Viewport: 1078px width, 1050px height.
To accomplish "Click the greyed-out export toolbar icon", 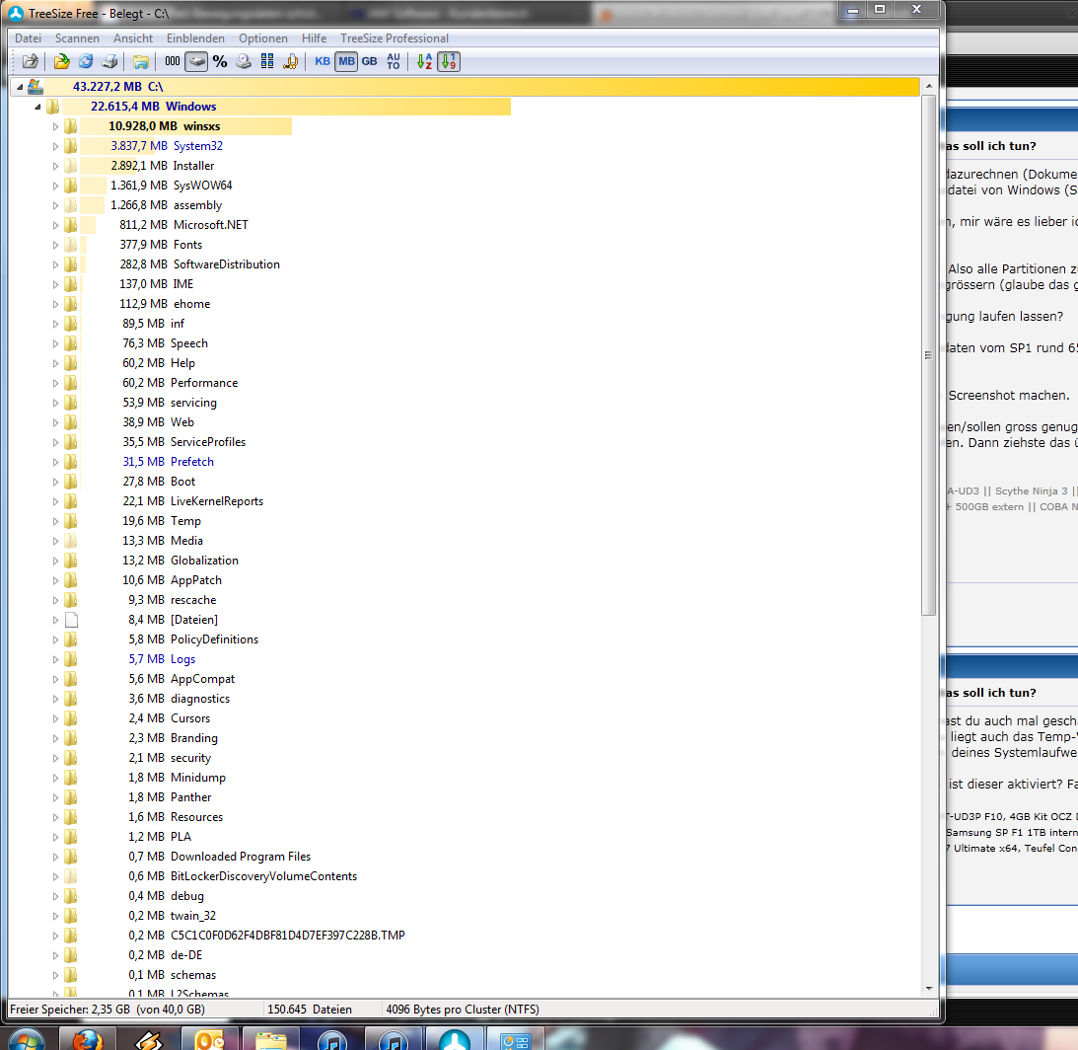I will click(31, 62).
